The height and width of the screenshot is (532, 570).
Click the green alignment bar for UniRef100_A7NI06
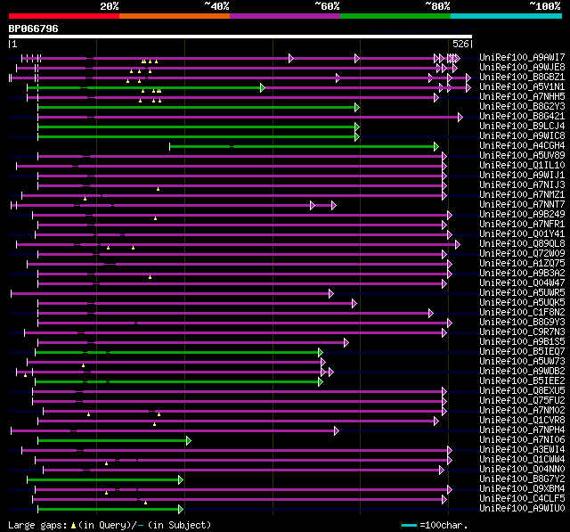[x=114, y=441]
